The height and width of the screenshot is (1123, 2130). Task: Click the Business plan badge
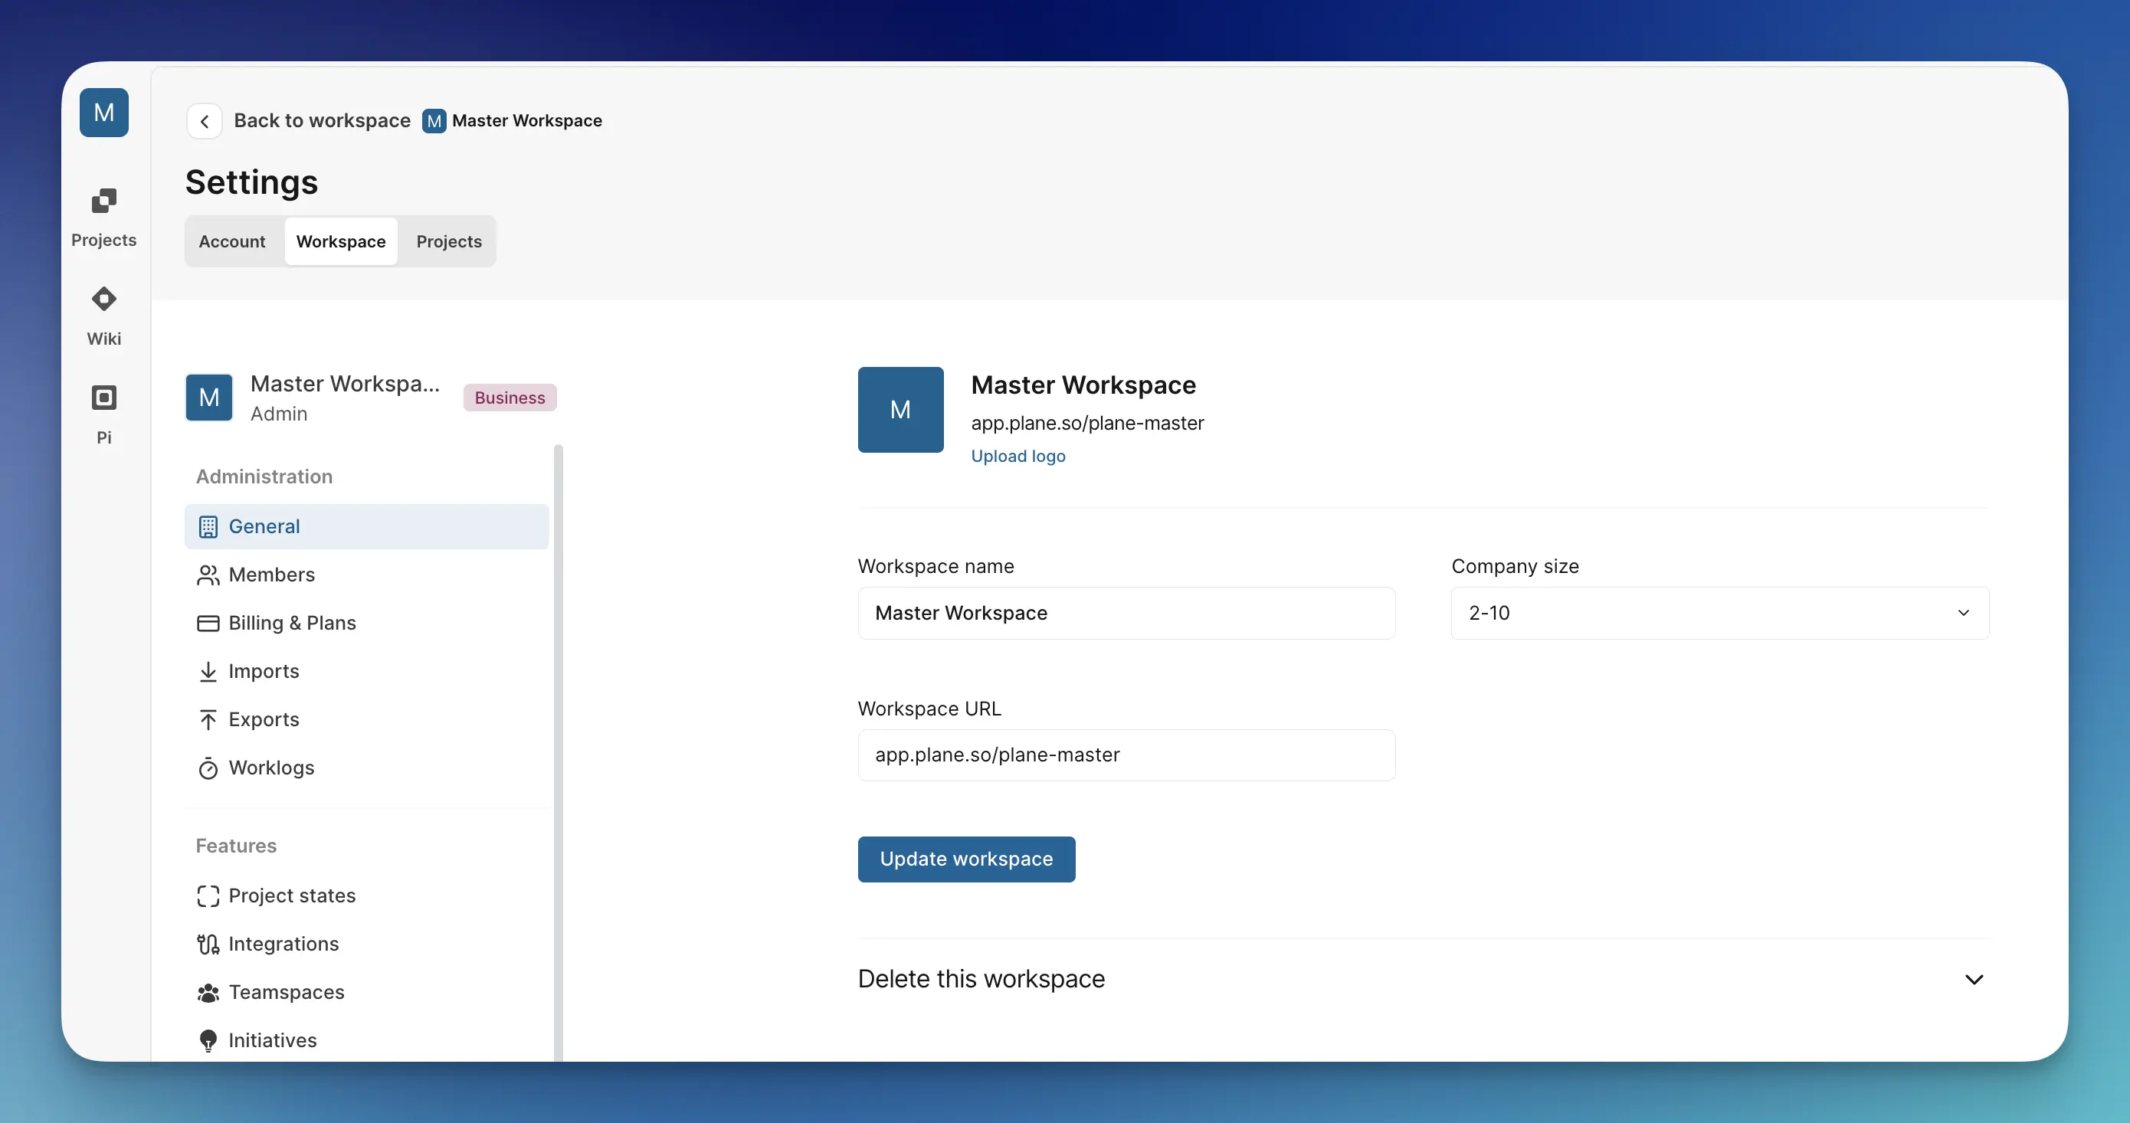(x=510, y=398)
